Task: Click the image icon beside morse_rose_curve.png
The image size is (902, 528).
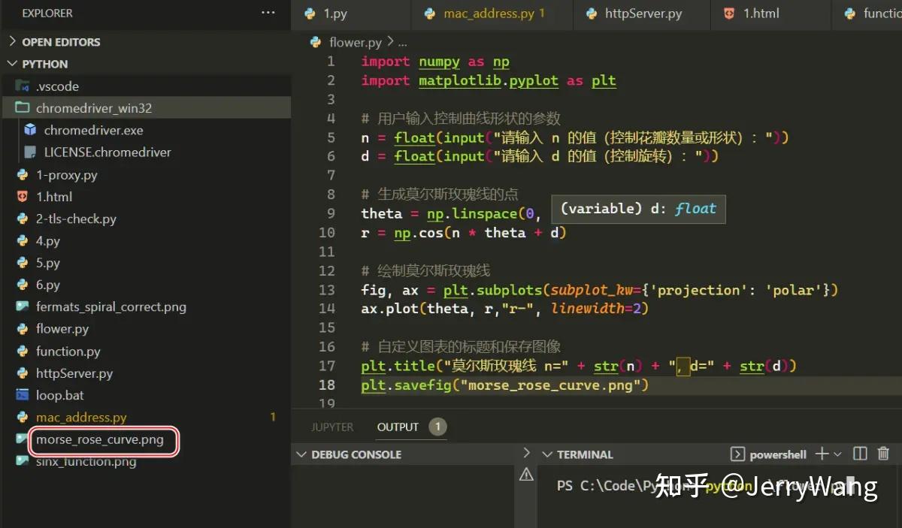Action: [23, 442]
